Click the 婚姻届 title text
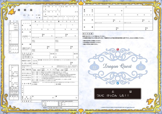The width and height of the screenshot is (162, 114). click(25, 10)
